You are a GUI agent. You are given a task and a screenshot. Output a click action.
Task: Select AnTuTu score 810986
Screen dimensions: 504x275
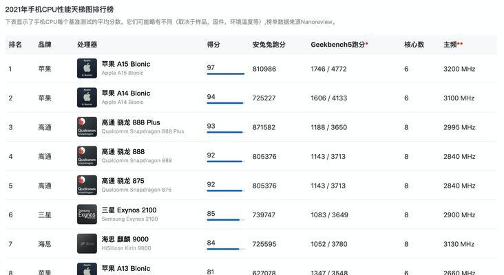264,69
